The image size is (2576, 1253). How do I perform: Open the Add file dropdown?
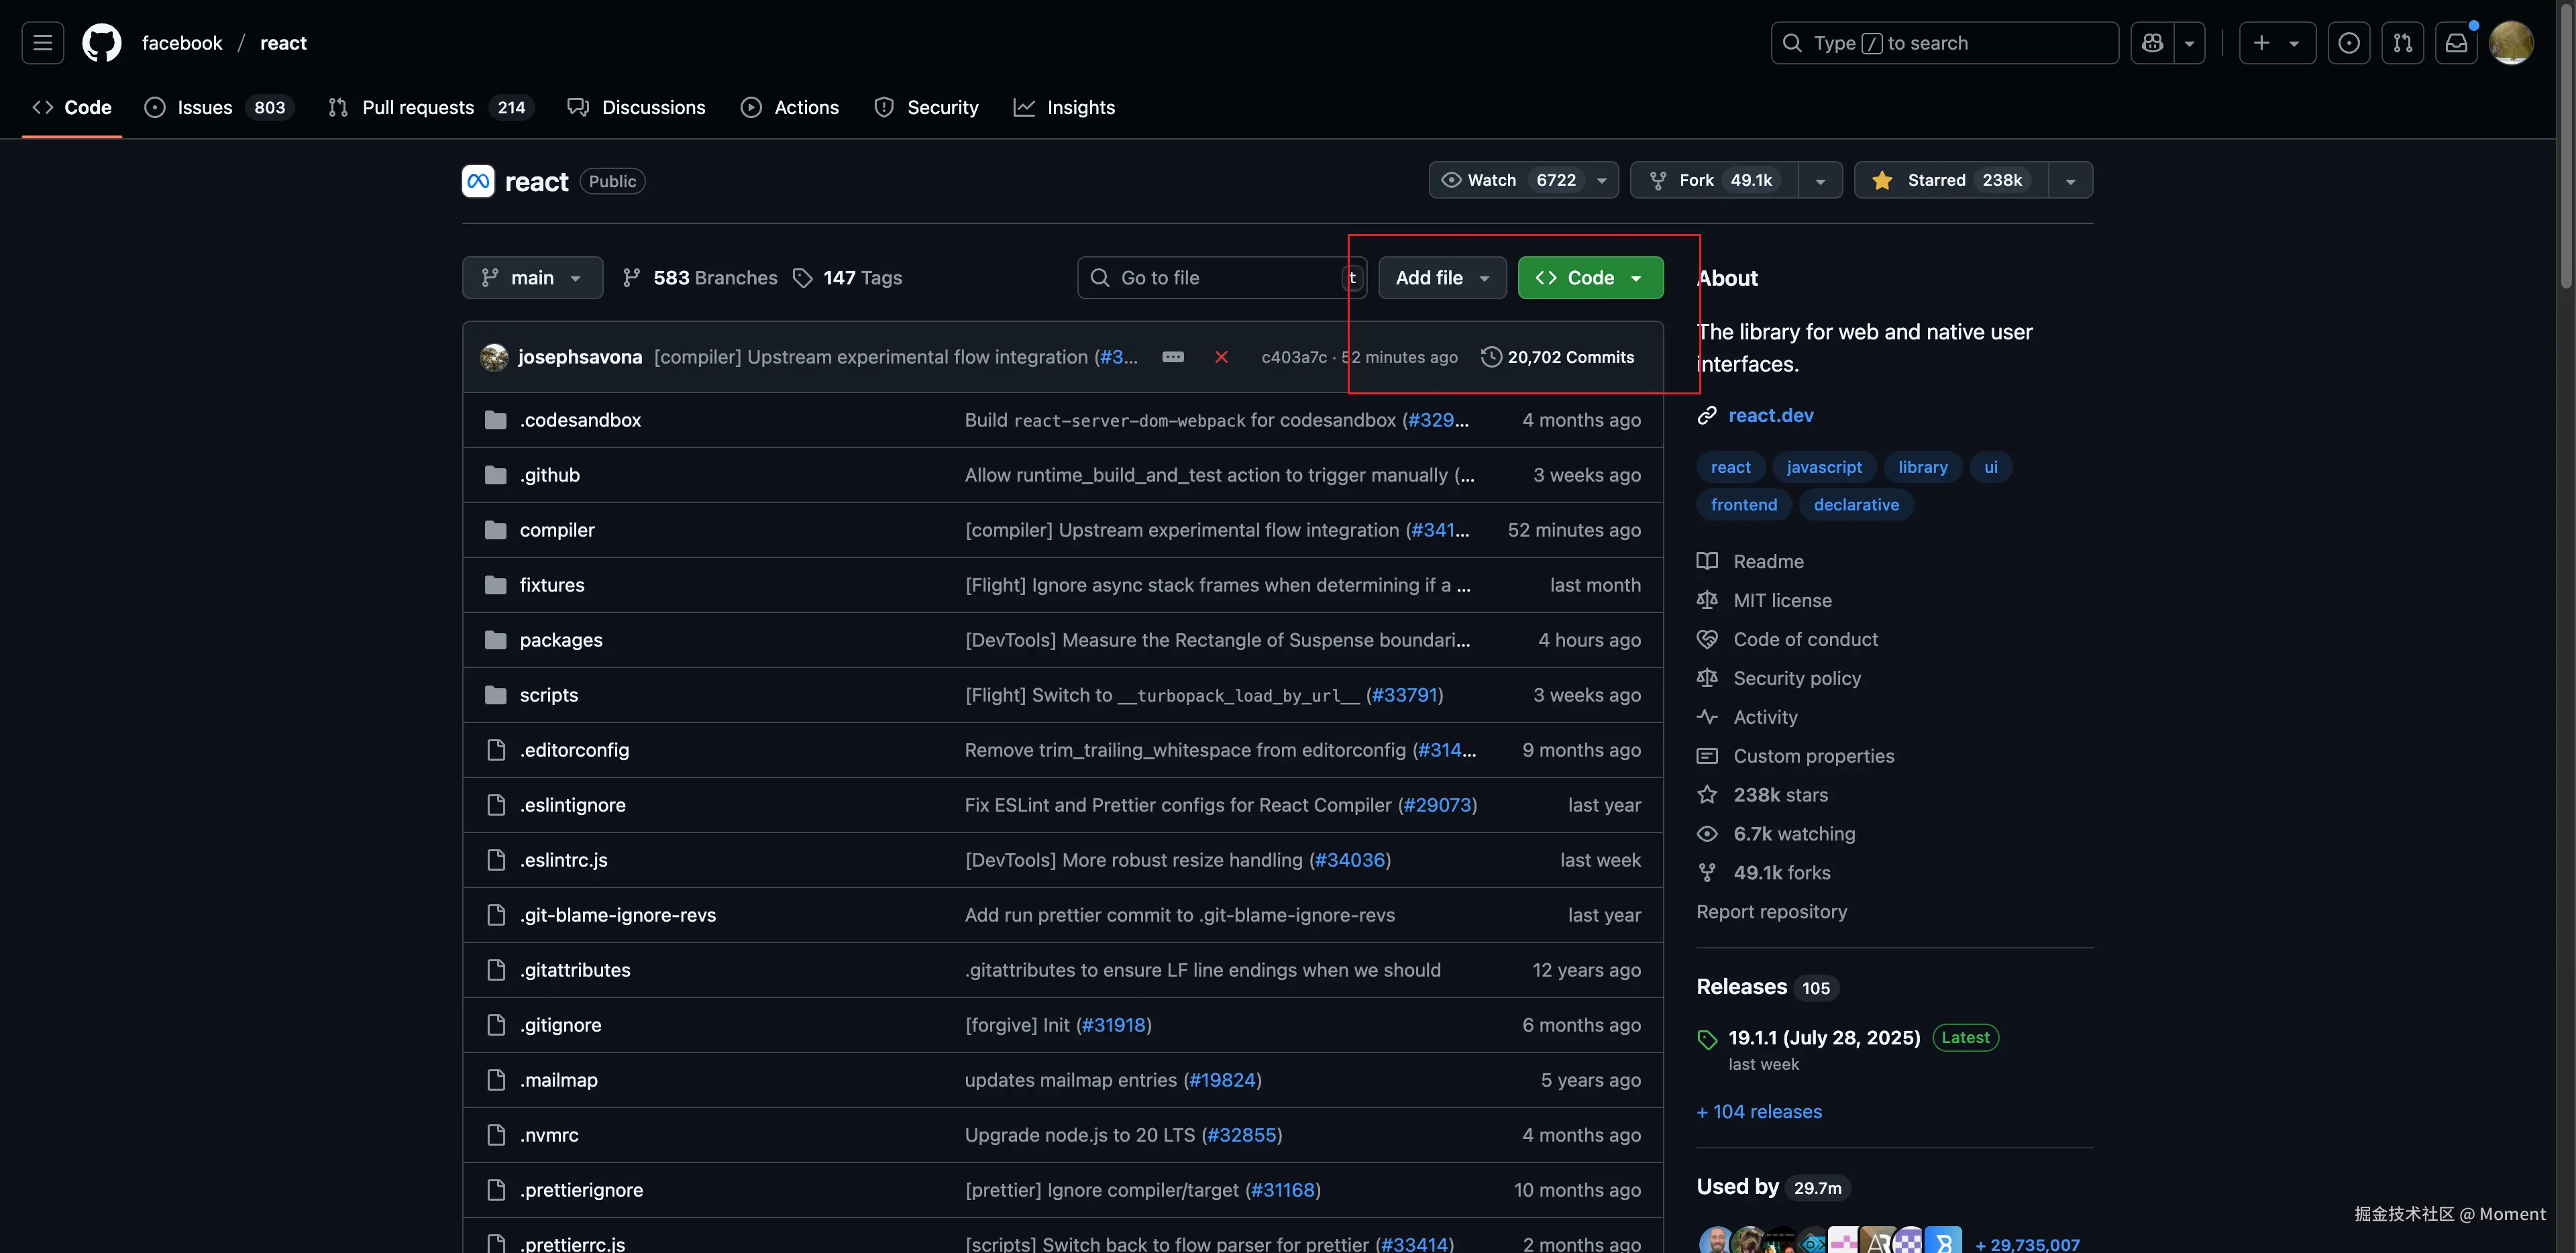(x=1442, y=278)
